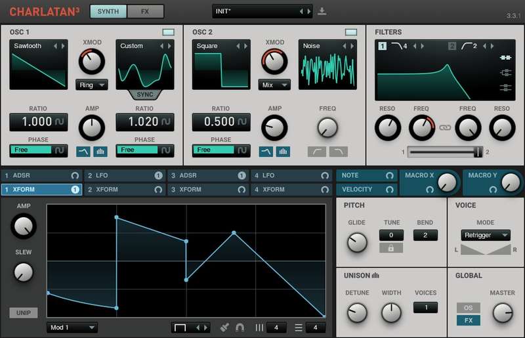Click the OSC 1 keytrack ramp icon
525x338 pixels.
(83, 152)
